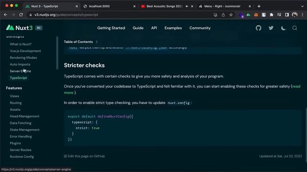Switch to the localhost:3000 tab
Viewport: 307px width, 172px height.
pyautogui.click(x=109, y=6)
